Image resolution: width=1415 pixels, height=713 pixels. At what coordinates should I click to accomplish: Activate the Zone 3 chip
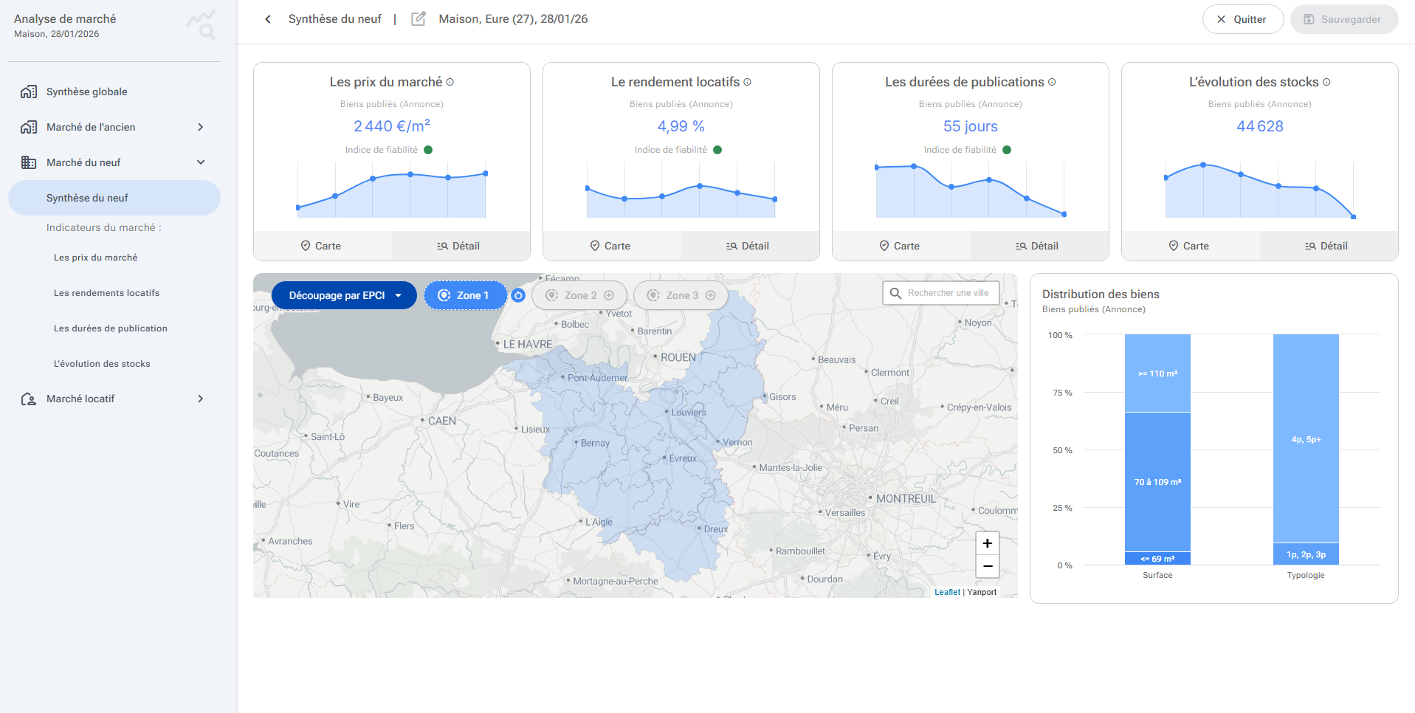pyautogui.click(x=681, y=295)
